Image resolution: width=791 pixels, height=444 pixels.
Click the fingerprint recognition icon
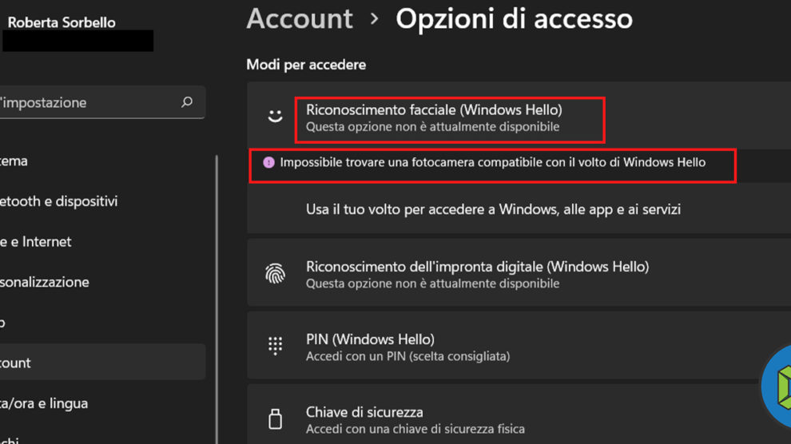(x=275, y=275)
